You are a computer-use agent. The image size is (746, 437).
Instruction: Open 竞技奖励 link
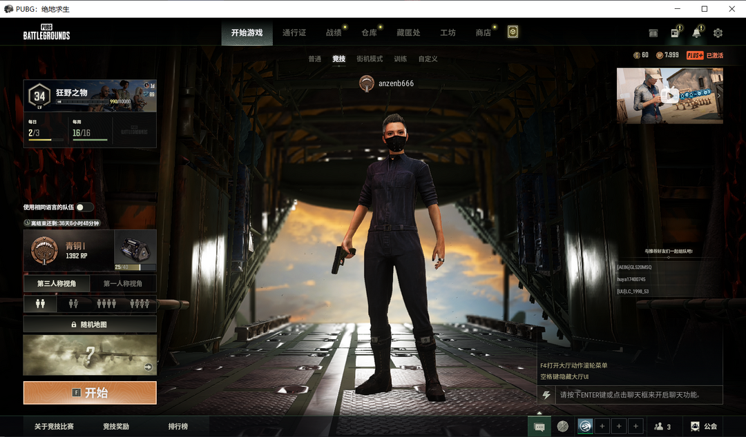116,427
